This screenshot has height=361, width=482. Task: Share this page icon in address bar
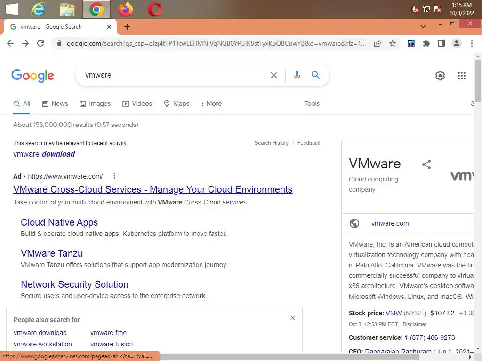[x=378, y=43]
